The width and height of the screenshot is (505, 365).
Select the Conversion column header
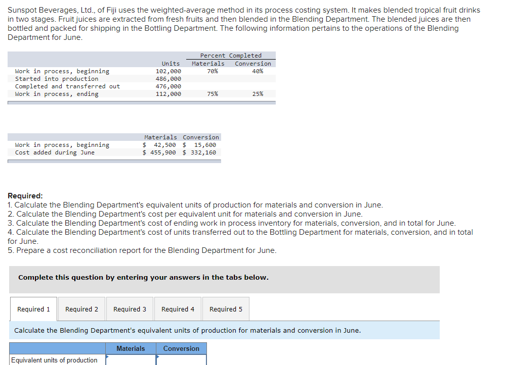(181, 348)
